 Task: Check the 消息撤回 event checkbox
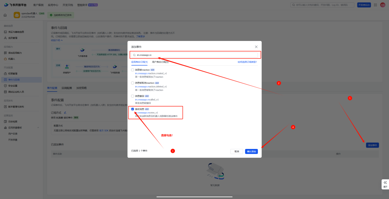pyautogui.click(x=133, y=96)
